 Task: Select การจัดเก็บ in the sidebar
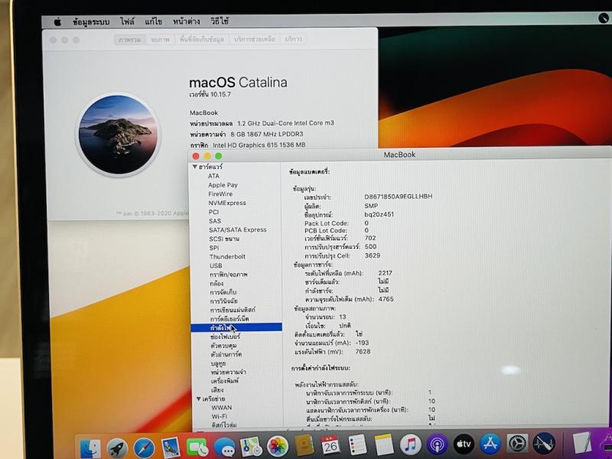point(223,292)
